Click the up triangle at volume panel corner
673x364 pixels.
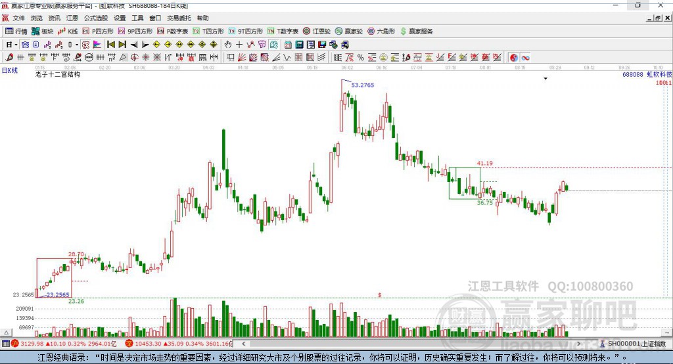[6, 332]
